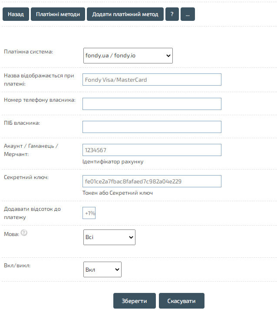The height and width of the screenshot is (319, 277).
Task: Save the form with Зберегти
Action: point(134,301)
